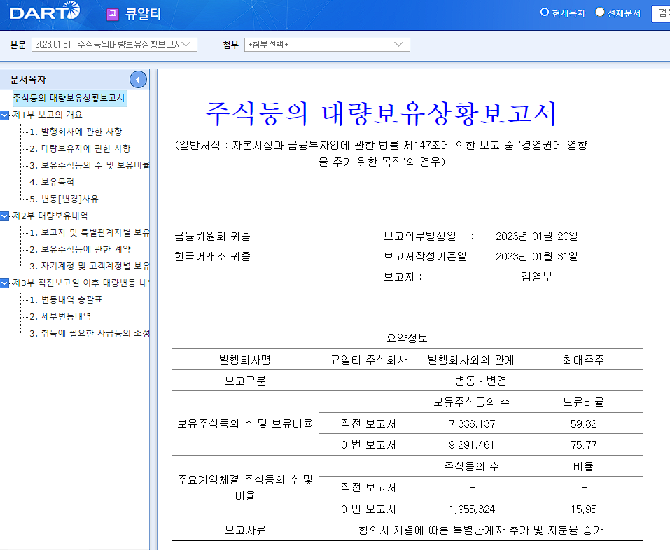Open the 첨부 attachment selection dropdown
Screen dimensions: 670x550
click(x=326, y=45)
